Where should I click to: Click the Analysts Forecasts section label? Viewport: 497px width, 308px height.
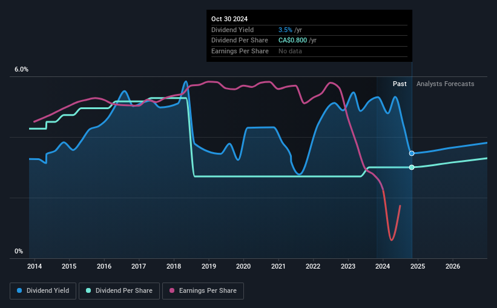tap(446, 84)
